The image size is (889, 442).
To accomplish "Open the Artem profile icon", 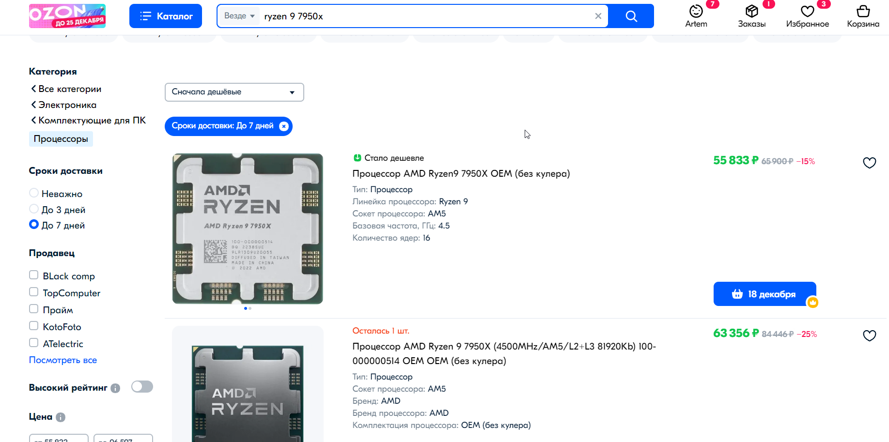I will pyautogui.click(x=696, y=16).
